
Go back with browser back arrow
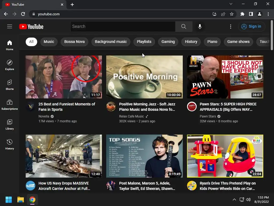click(6, 14)
